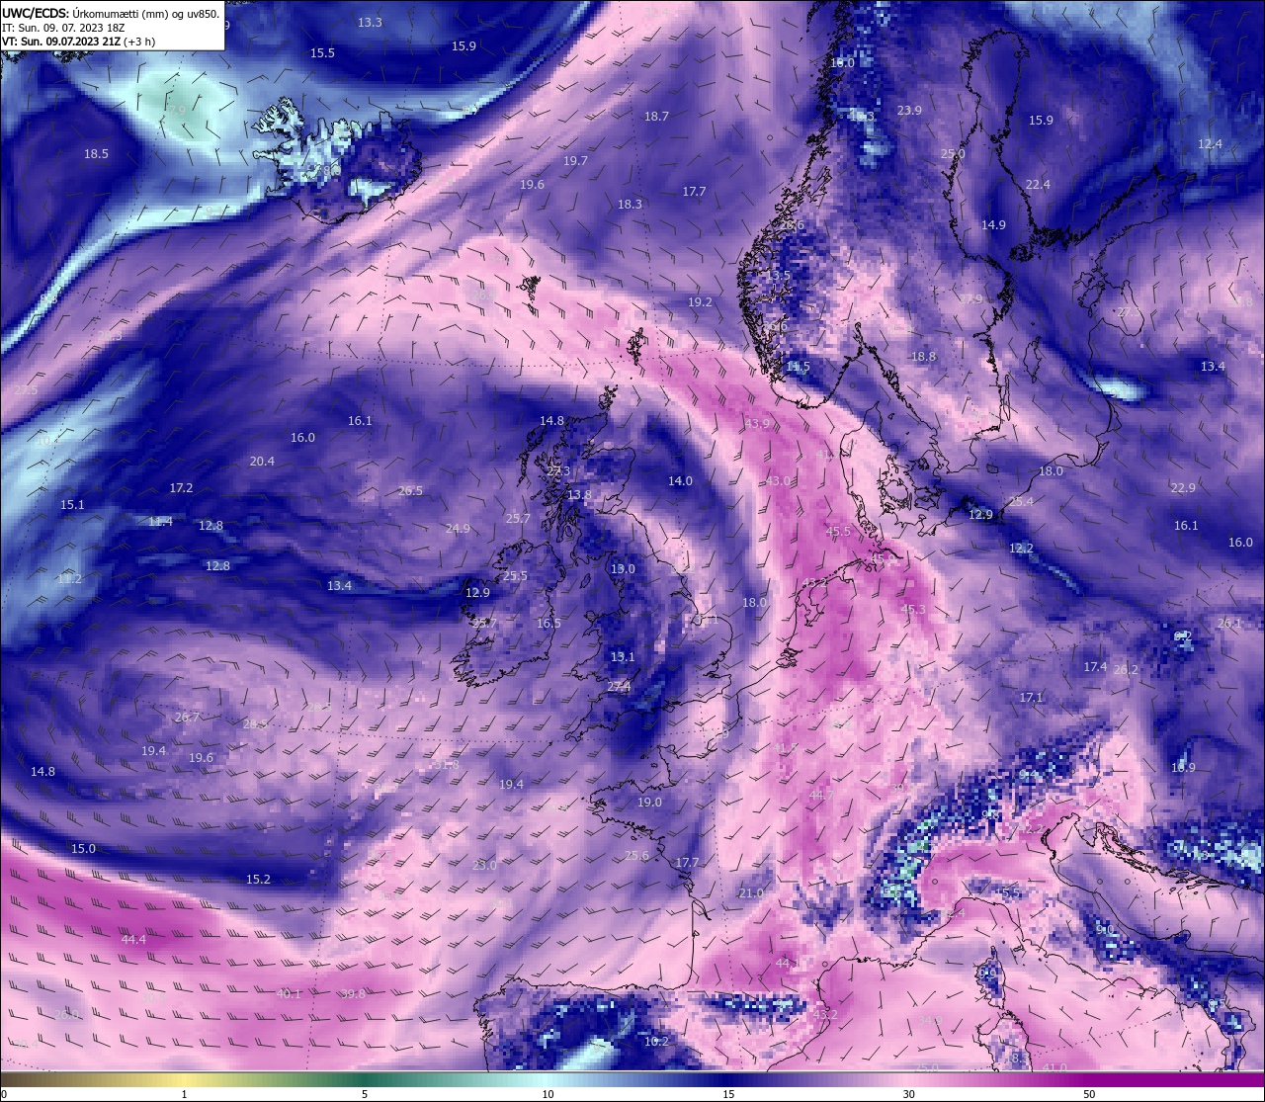Click the "25.7" value label
The image size is (1265, 1102).
pos(518,518)
